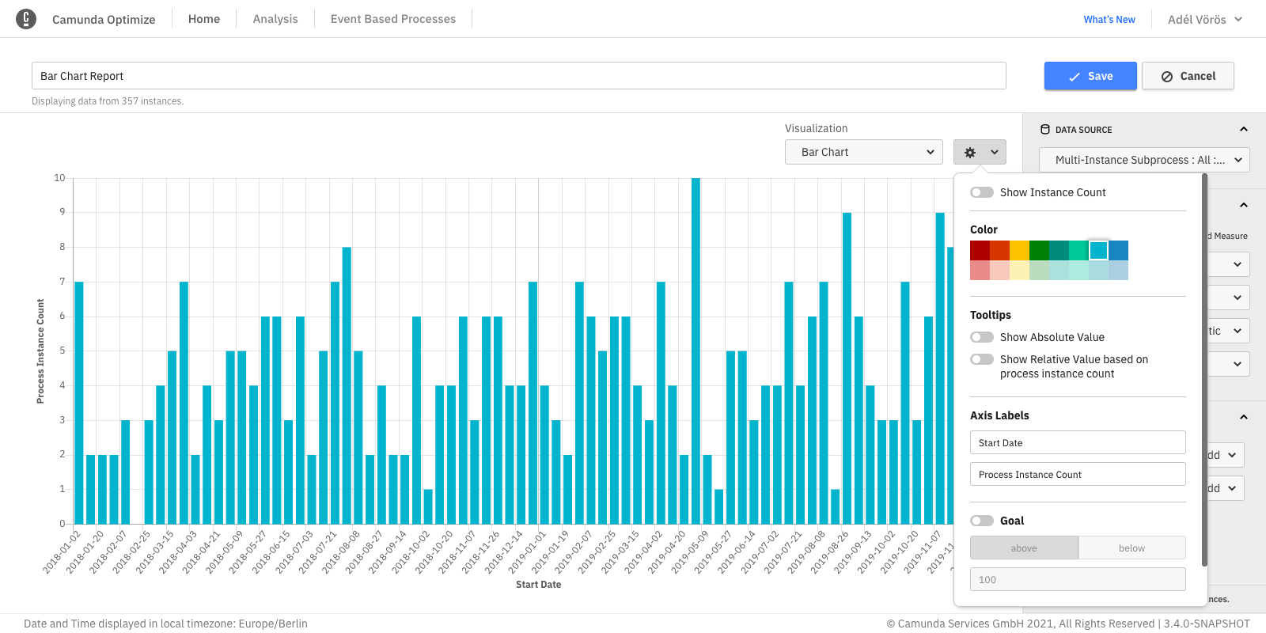
Task: Open the What's New link
Action: tap(1109, 20)
